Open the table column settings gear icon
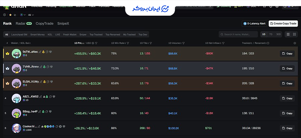 click(x=295, y=43)
